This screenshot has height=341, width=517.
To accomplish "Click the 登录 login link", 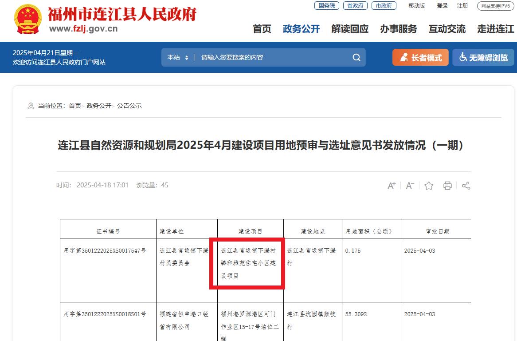I will (x=442, y=6).
